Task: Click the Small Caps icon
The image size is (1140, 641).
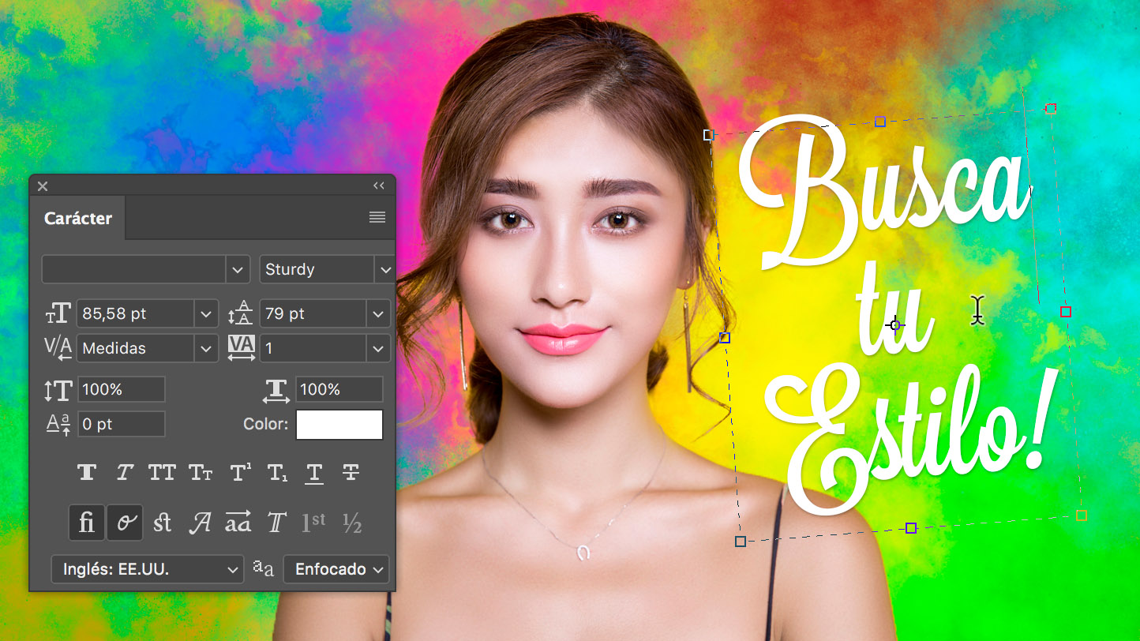Action: click(201, 473)
